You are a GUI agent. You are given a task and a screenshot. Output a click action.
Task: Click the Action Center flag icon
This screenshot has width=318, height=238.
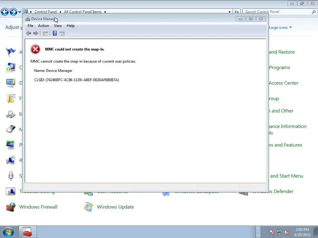(x=11, y=52)
